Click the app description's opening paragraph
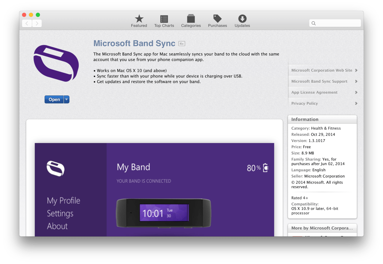 [x=186, y=57]
